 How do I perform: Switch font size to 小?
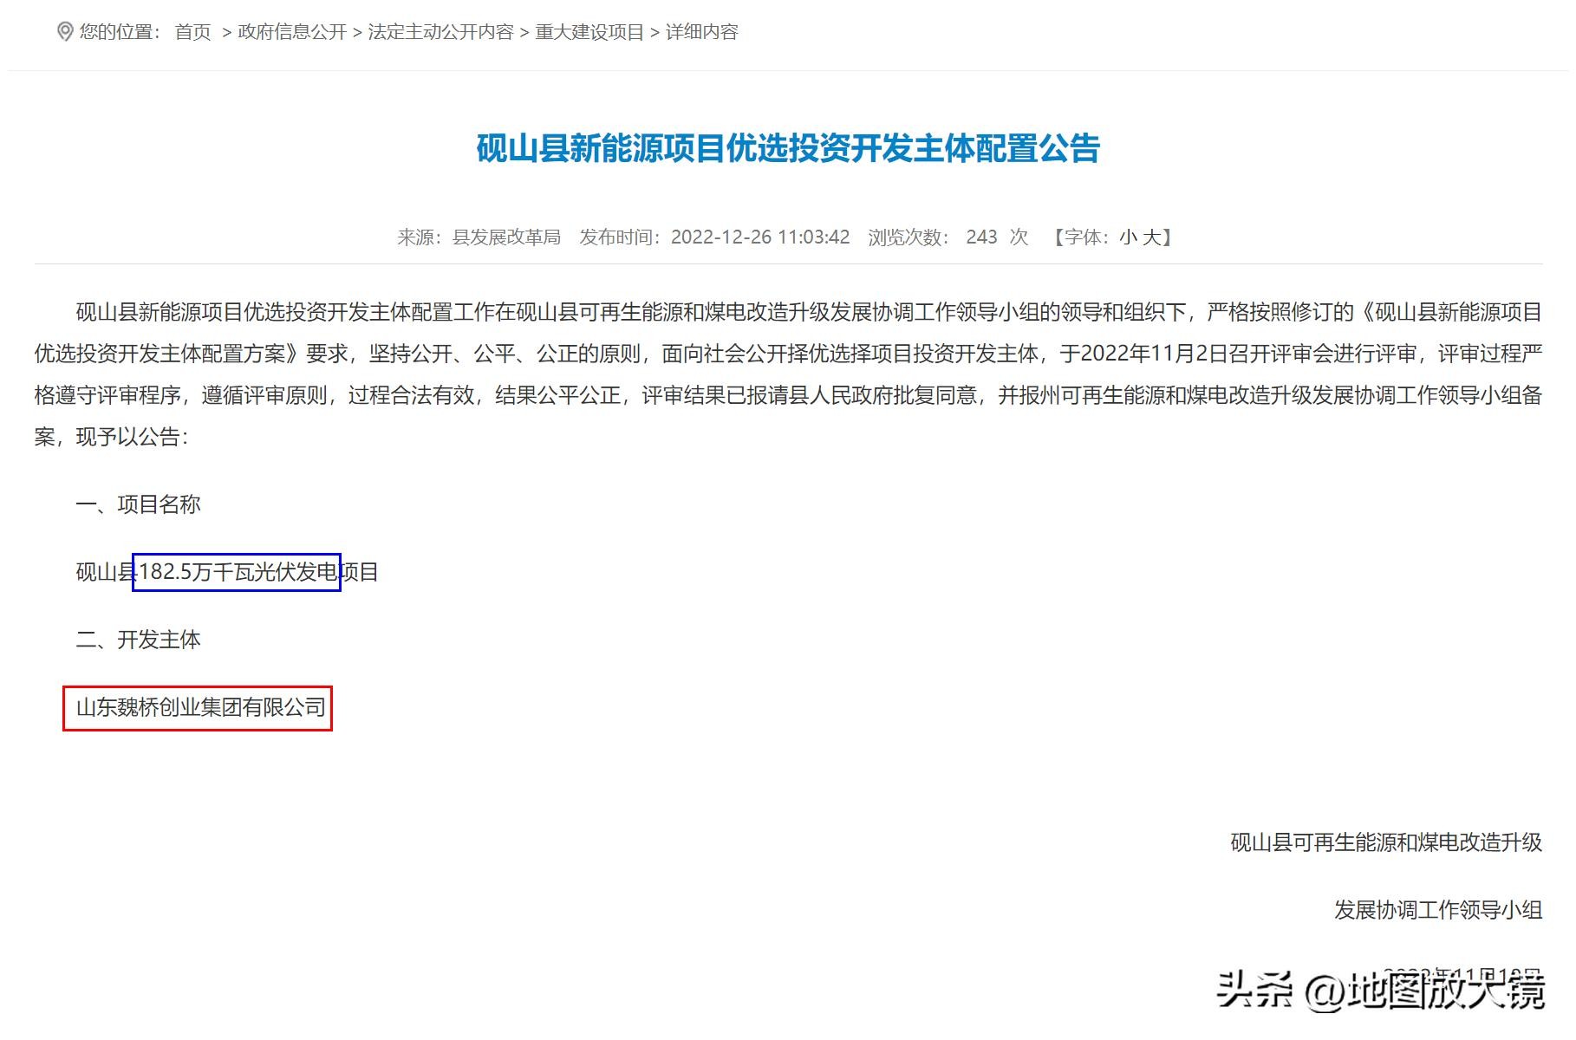1128,237
